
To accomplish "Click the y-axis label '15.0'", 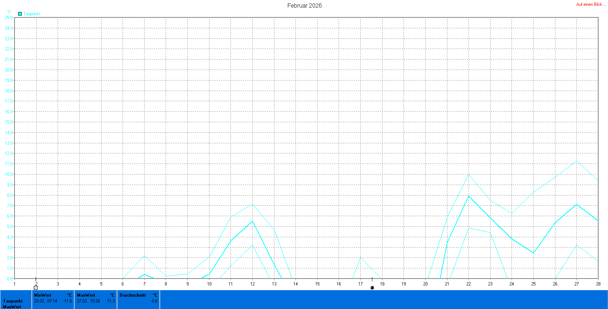I will (9, 122).
